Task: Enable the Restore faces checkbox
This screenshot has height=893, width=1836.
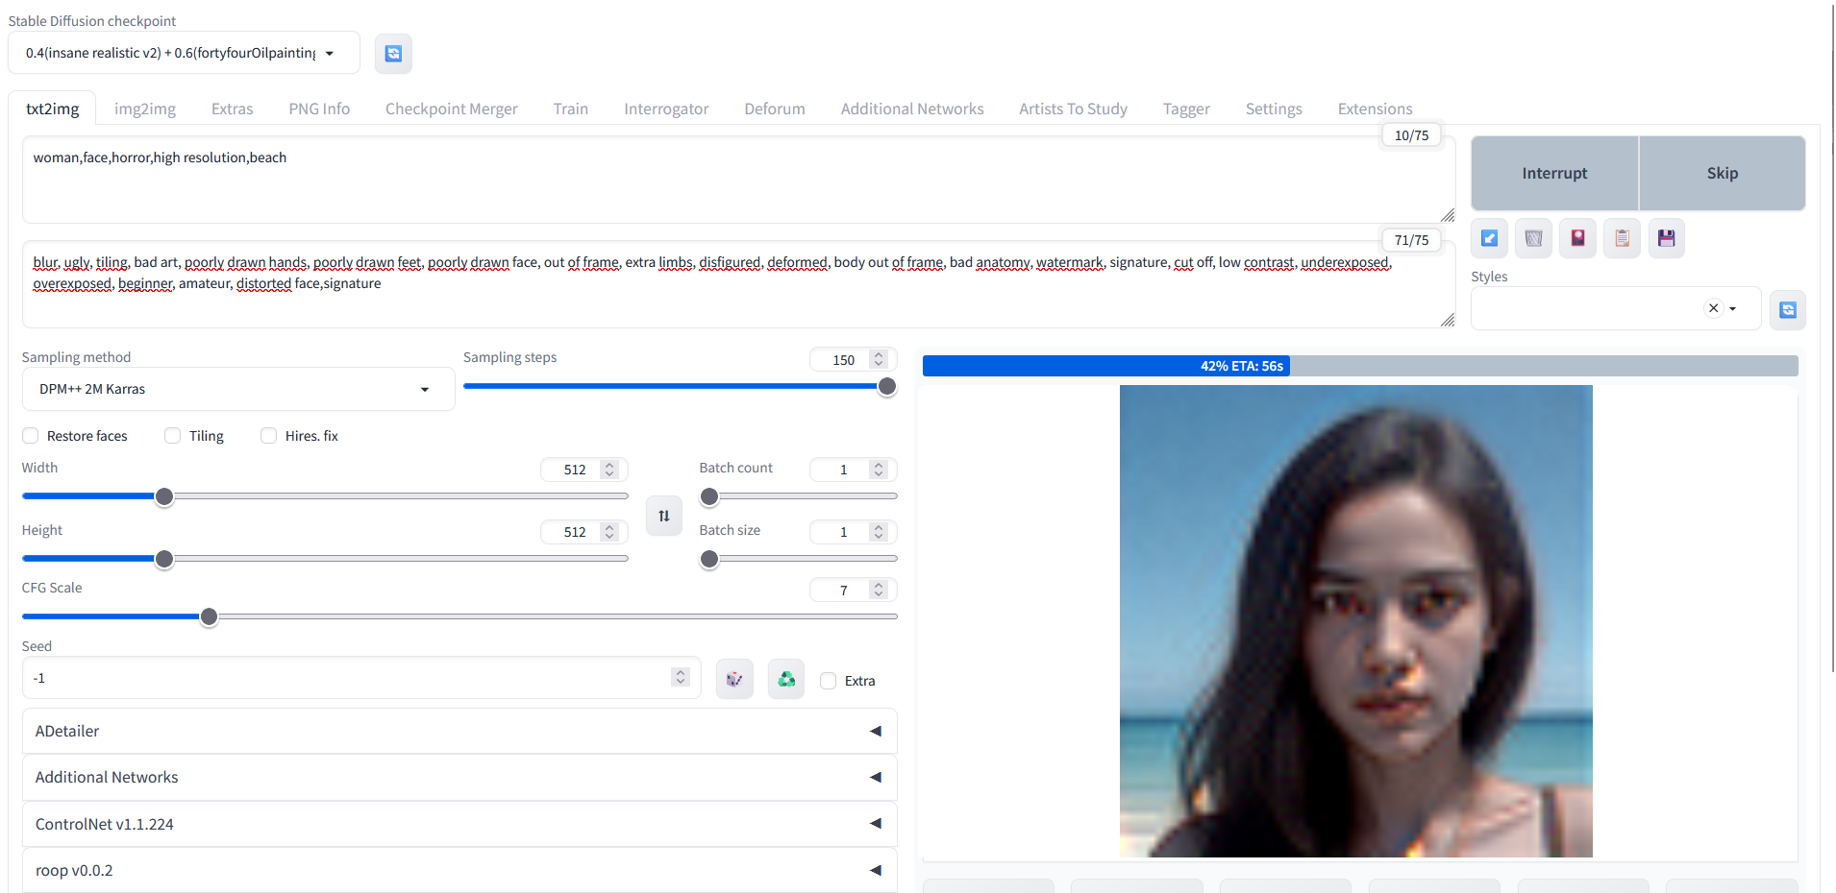Action: point(31,436)
